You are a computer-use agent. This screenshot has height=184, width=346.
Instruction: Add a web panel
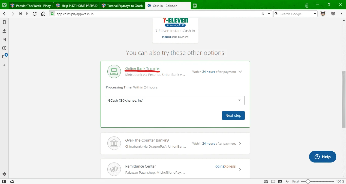tap(4, 65)
